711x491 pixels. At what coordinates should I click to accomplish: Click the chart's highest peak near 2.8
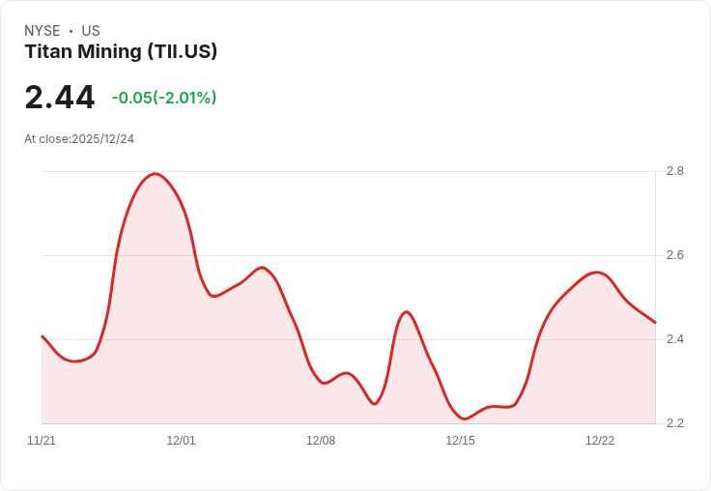coord(156,174)
